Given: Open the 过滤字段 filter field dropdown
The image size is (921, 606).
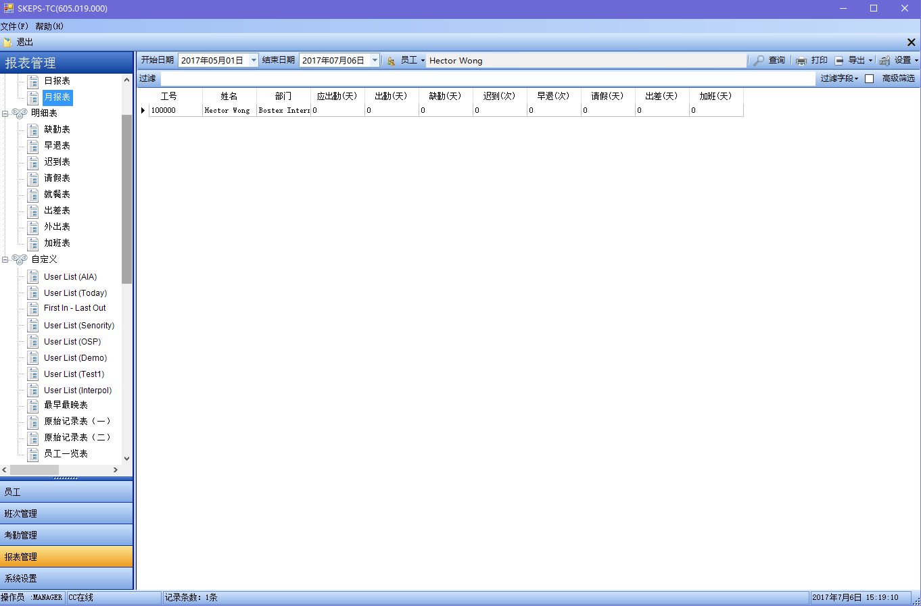Looking at the screenshot, I should point(839,79).
